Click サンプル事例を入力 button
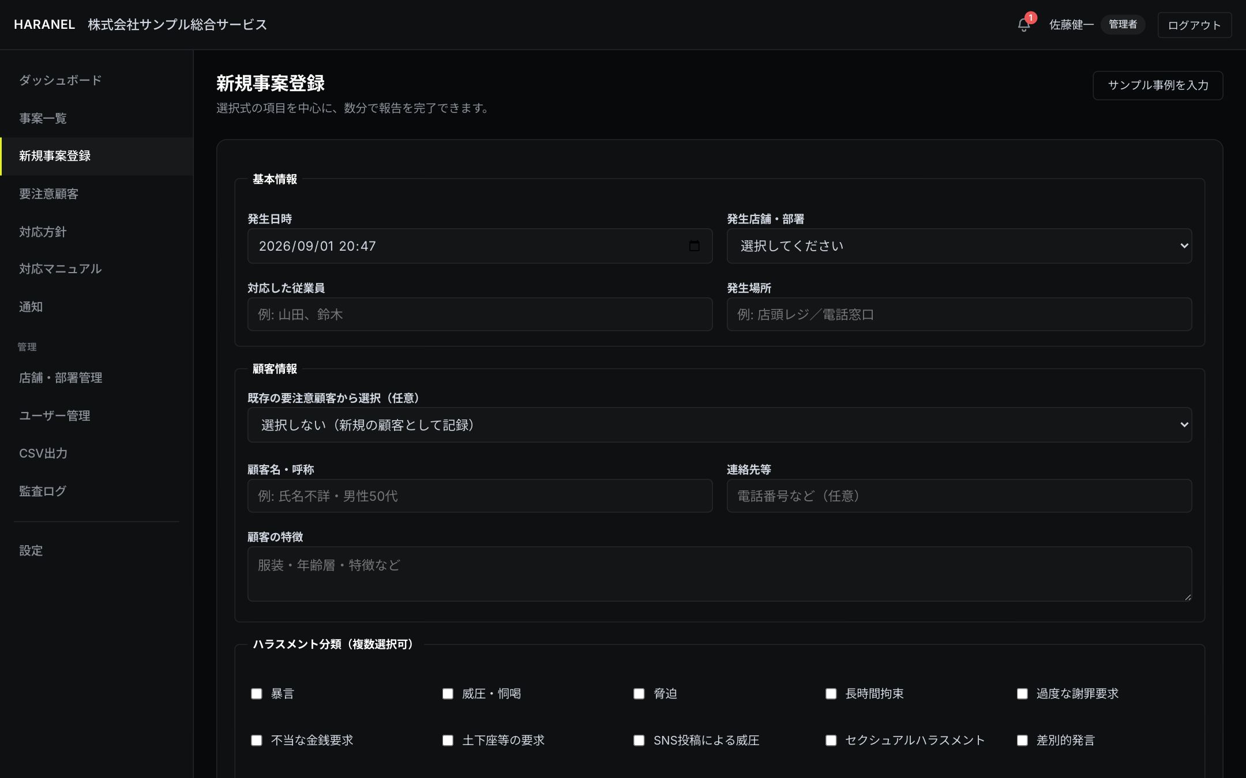Image resolution: width=1246 pixels, height=778 pixels. pos(1158,85)
